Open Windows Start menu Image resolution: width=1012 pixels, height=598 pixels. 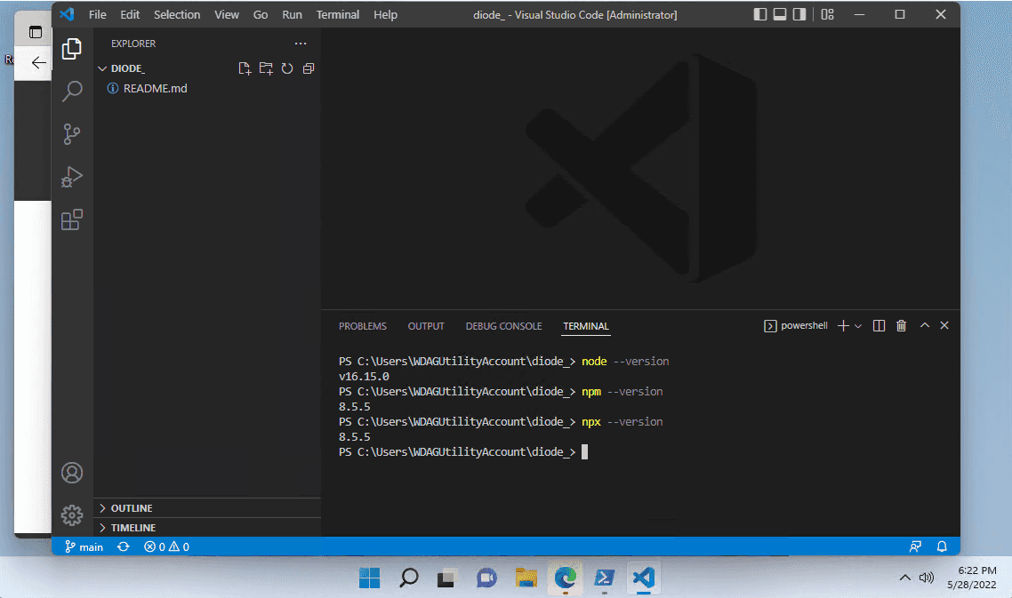[x=369, y=578]
